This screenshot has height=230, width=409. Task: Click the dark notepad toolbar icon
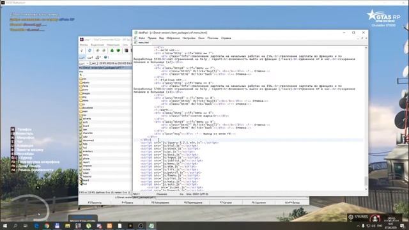tap(127, 50)
